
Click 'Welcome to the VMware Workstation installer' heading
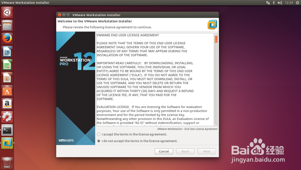click(95, 21)
